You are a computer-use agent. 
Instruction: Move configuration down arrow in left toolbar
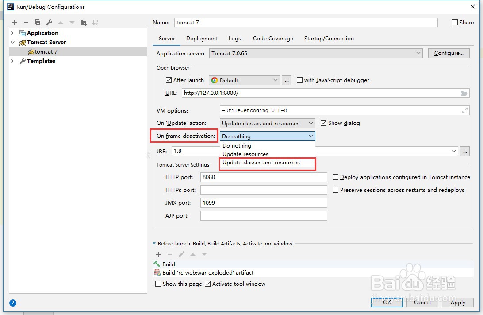72,23
